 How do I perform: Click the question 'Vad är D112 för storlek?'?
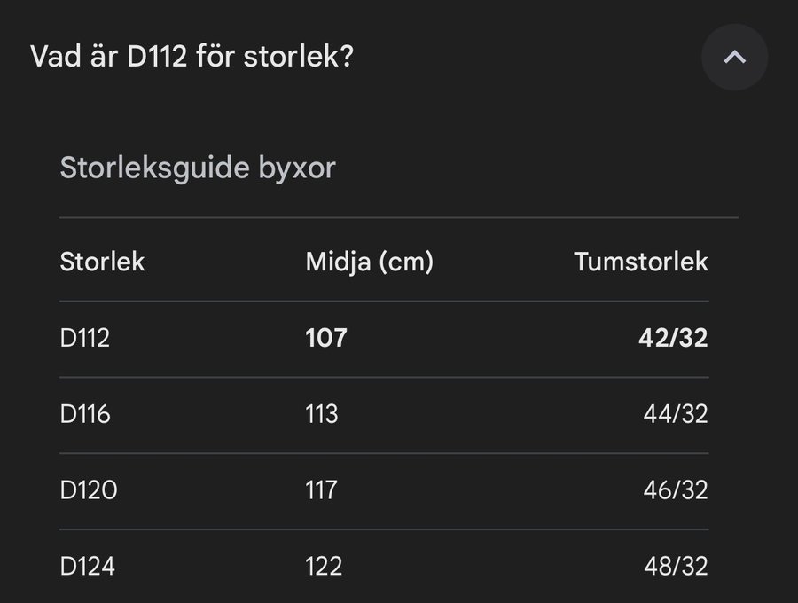tap(192, 58)
